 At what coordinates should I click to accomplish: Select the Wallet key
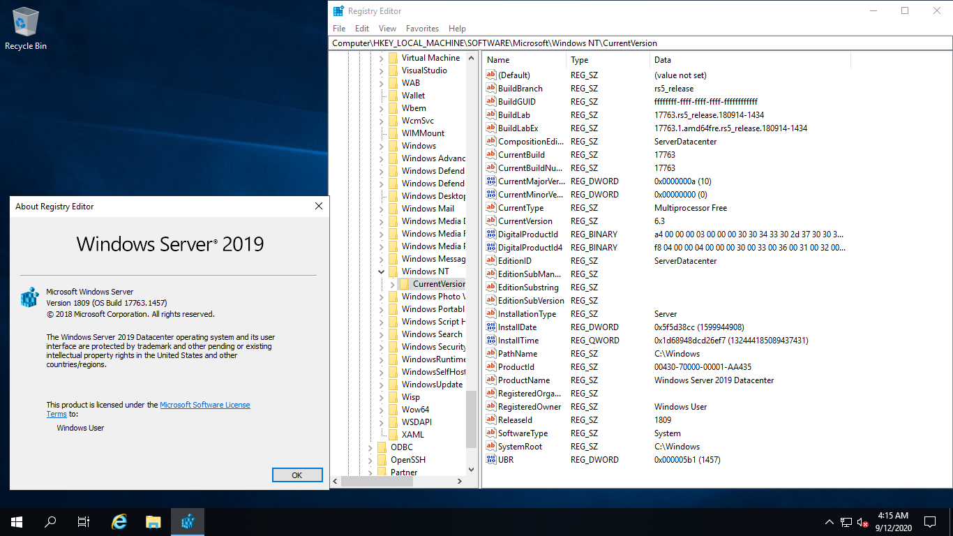(413, 96)
